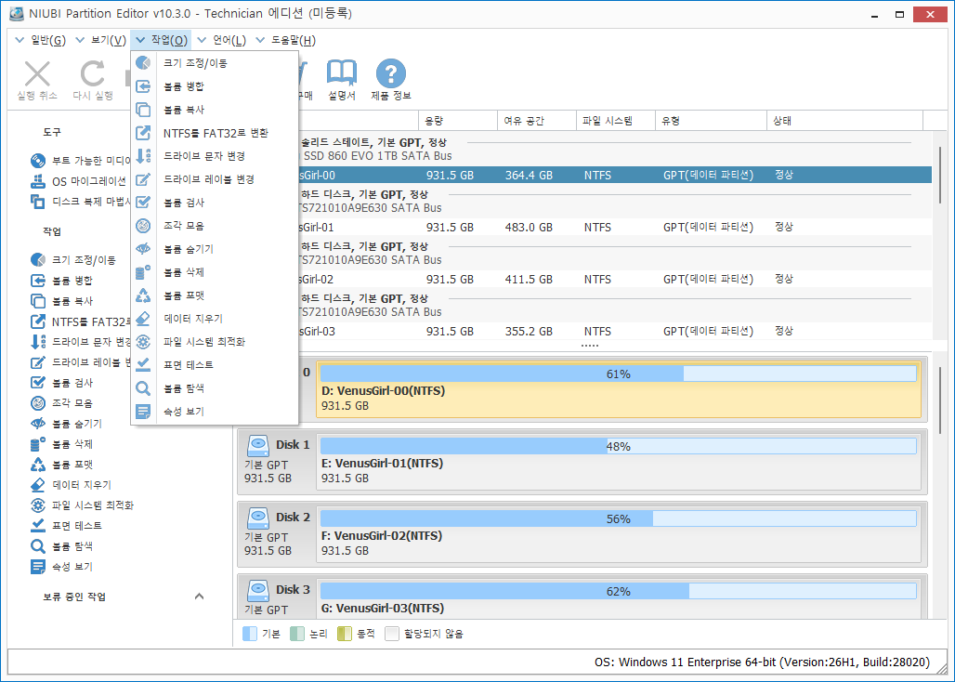Select list row with 355.2 GB free
The image size is (955, 682).
pyautogui.click(x=615, y=332)
